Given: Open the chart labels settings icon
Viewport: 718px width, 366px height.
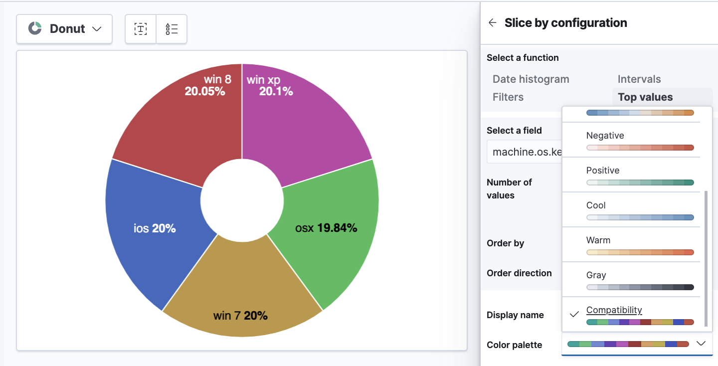Looking at the screenshot, I should 140,29.
